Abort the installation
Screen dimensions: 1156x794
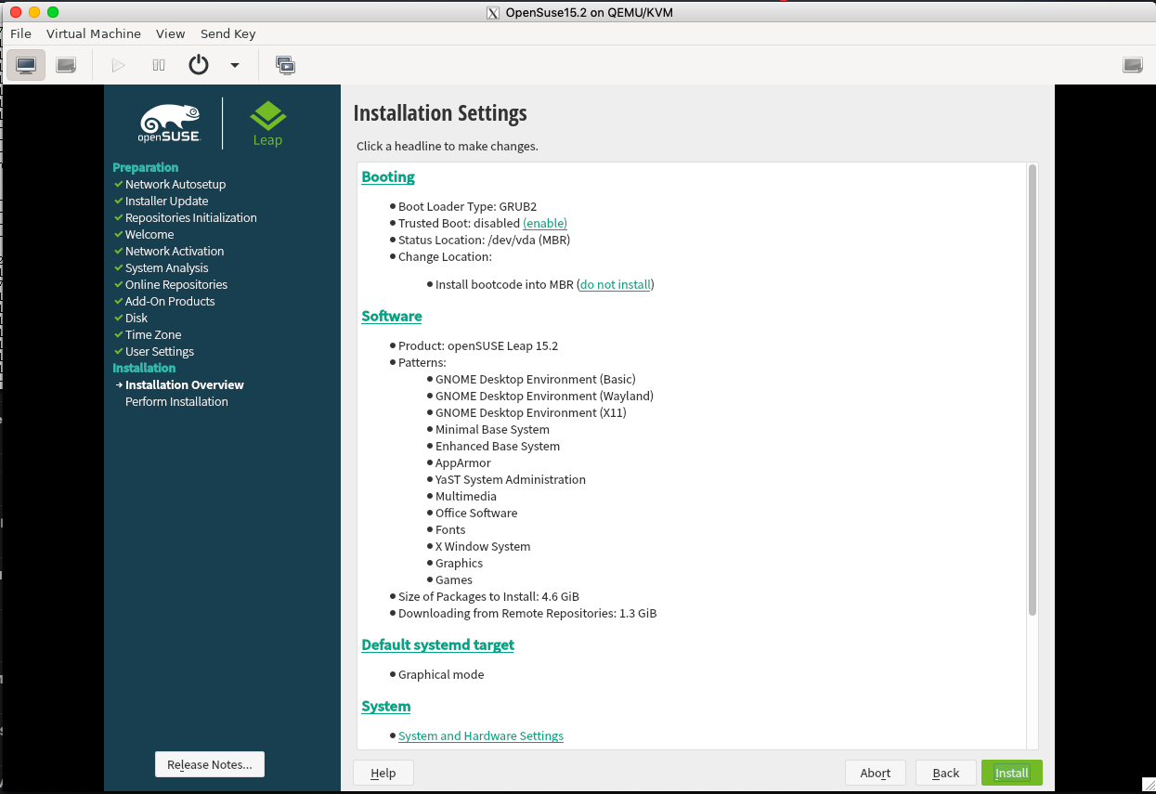(876, 773)
